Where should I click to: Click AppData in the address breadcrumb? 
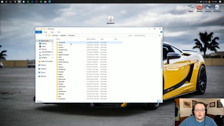point(63,35)
